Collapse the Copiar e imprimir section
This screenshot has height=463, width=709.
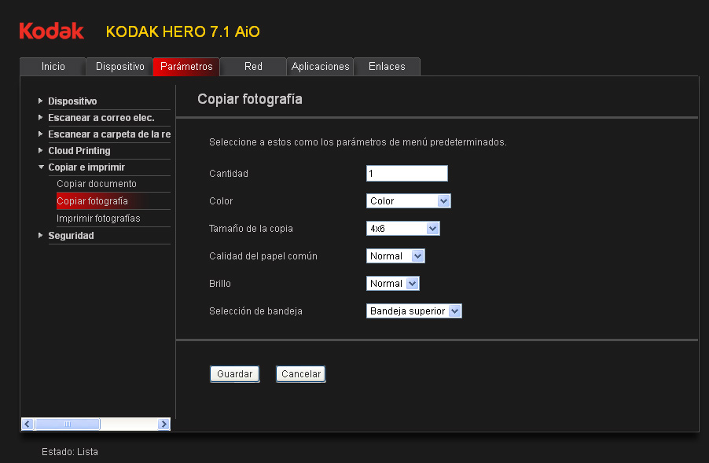click(41, 167)
